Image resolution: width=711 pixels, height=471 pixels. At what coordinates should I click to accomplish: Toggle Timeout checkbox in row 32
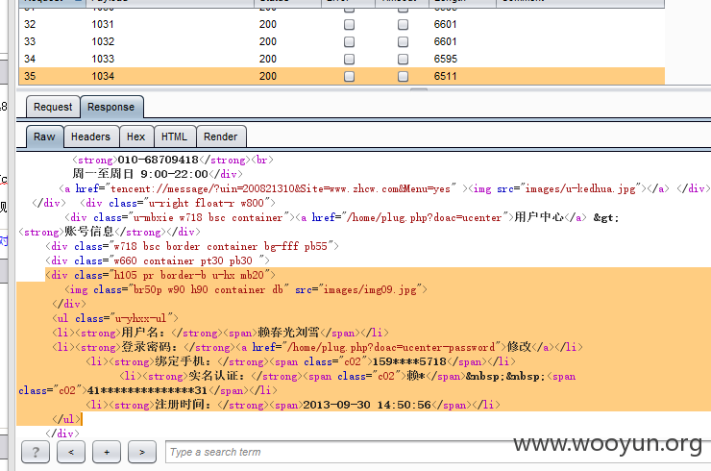click(x=403, y=24)
